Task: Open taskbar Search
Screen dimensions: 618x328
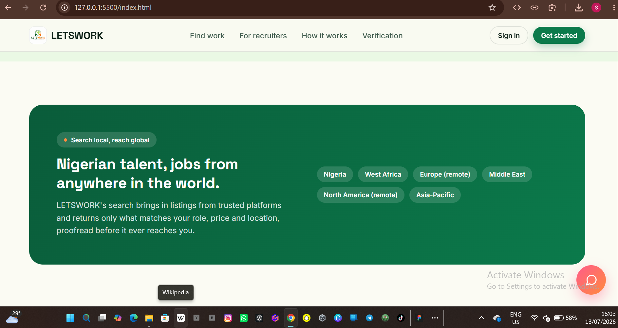Action: pyautogui.click(x=86, y=318)
